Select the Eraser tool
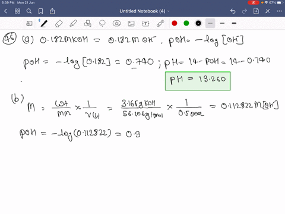Viewport: 285px width, 214px height. click(59, 24)
